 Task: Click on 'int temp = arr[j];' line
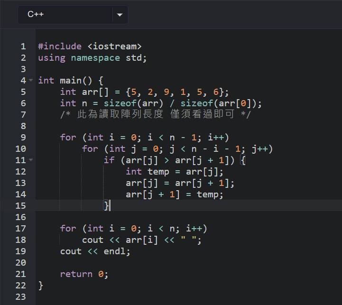[175, 172]
